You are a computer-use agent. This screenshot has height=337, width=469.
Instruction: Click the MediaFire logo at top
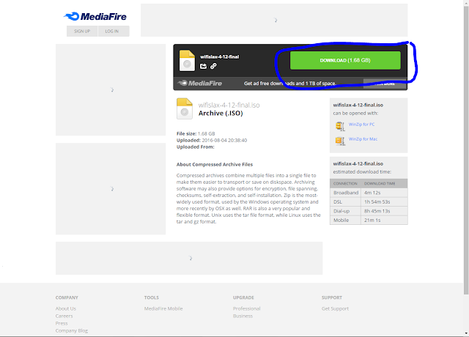(x=95, y=16)
